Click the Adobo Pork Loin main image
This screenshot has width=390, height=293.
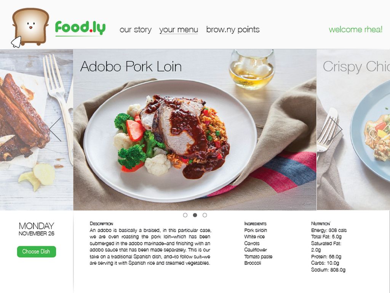(x=195, y=130)
